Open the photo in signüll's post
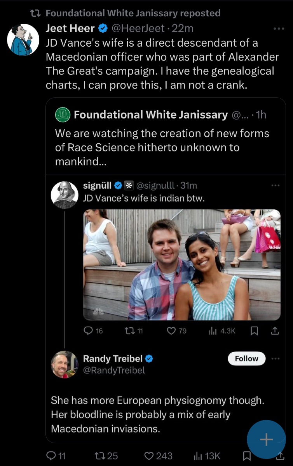The image size is (293, 466). 182,265
